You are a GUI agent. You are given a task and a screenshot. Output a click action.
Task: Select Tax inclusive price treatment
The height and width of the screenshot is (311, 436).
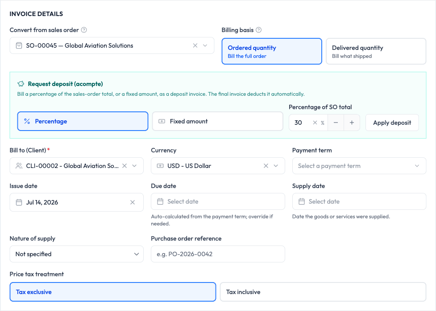323,292
